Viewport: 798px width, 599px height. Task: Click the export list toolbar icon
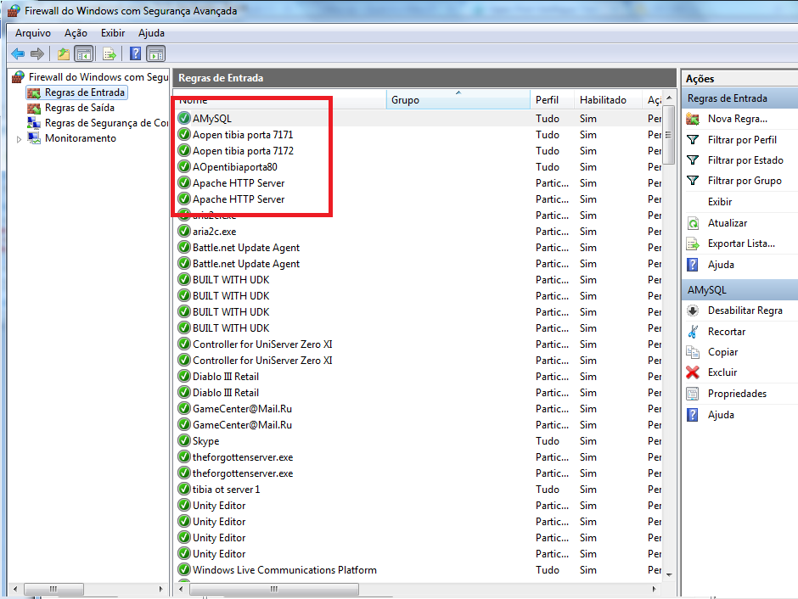tap(110, 53)
